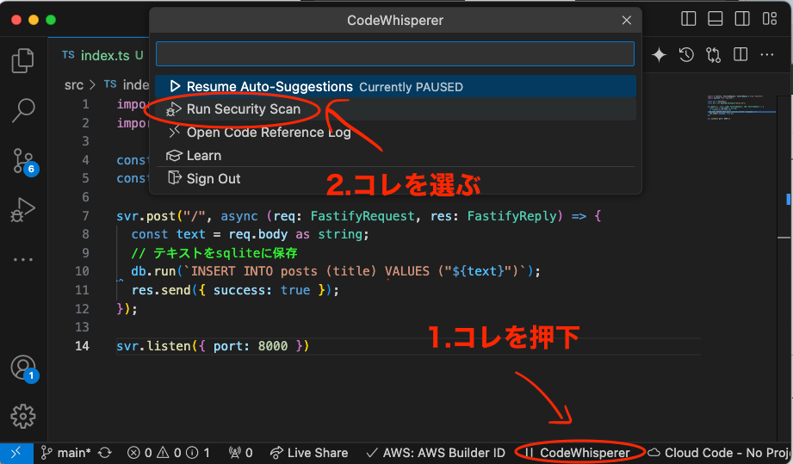Select Open Code Reference Log

[x=395, y=133]
